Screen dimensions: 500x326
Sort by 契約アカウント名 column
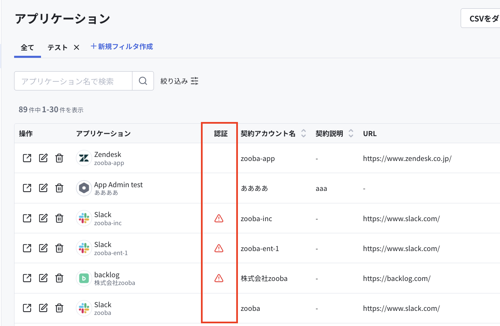pyautogui.click(x=303, y=133)
